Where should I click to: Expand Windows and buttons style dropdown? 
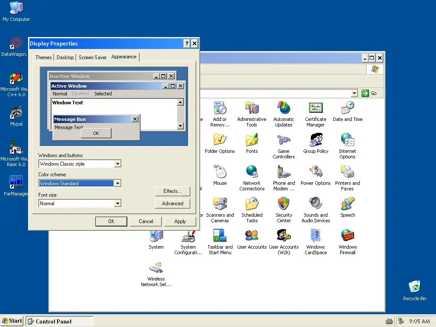click(118, 164)
